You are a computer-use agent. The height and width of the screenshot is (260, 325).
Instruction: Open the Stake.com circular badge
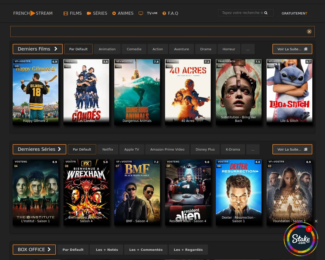coord(301,239)
